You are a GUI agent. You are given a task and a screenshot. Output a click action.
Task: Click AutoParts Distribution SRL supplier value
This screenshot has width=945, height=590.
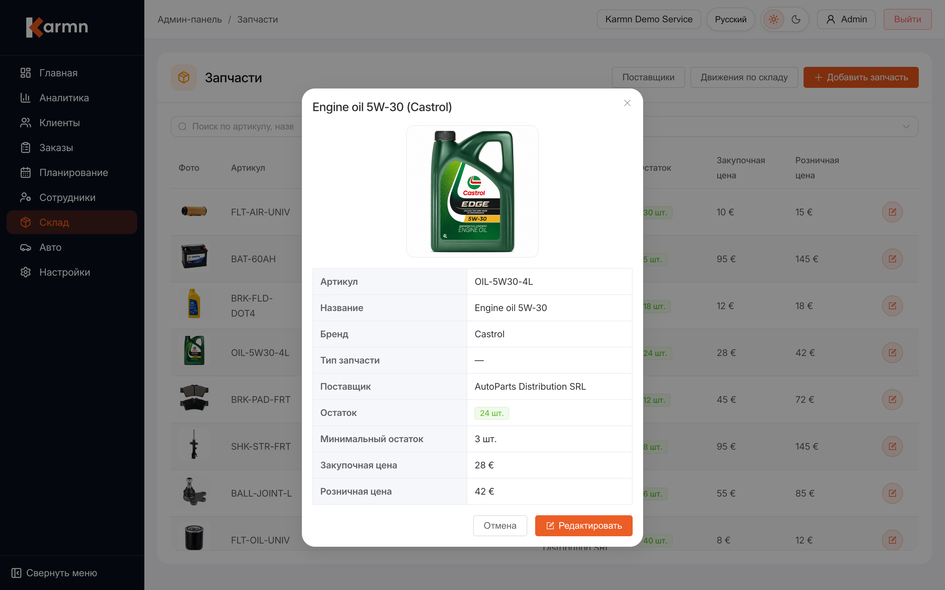tap(530, 387)
